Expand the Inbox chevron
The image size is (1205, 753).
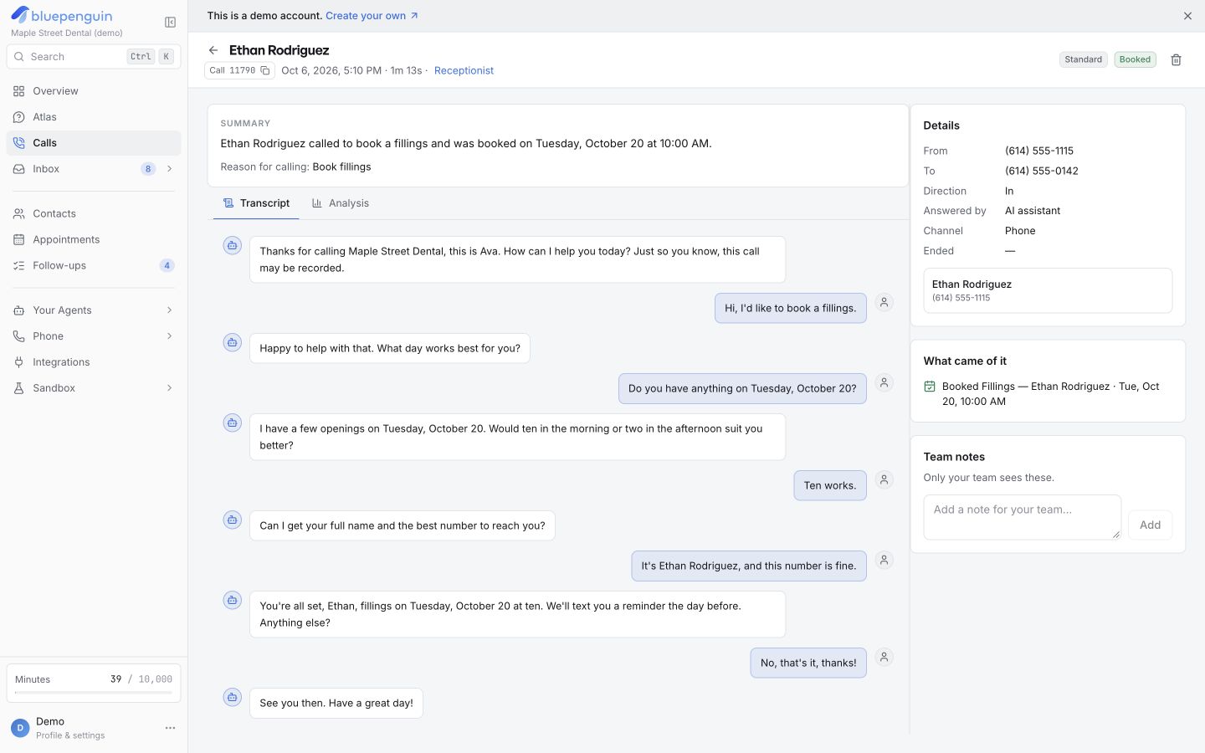[170, 169]
